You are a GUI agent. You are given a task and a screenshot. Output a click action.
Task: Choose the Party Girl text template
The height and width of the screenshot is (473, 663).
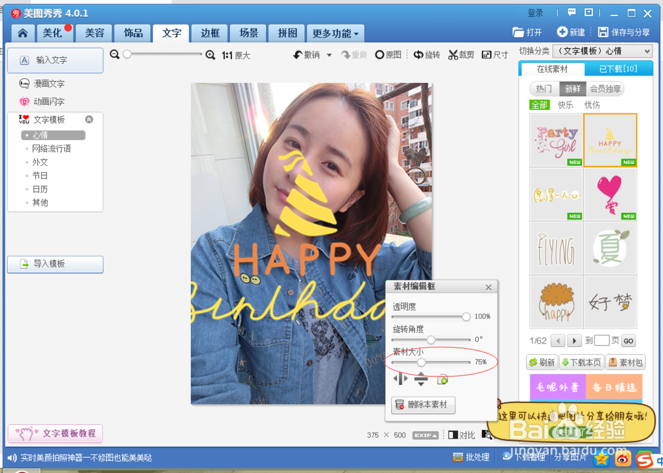tap(556, 140)
